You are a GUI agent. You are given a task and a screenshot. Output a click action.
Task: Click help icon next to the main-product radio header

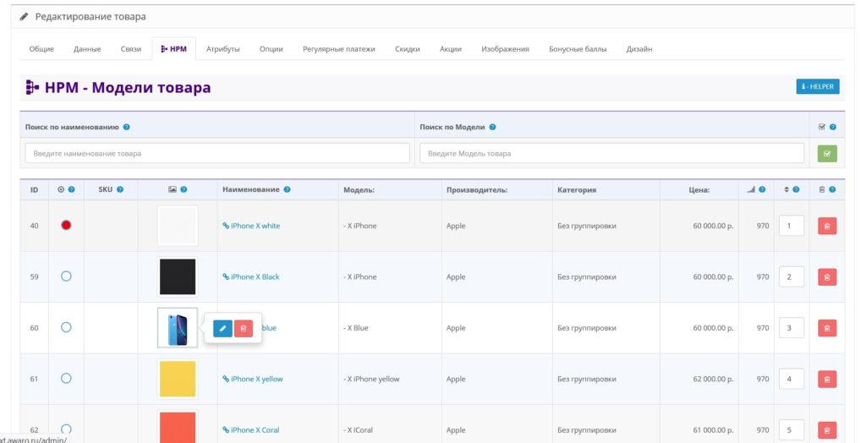pyautogui.click(x=71, y=189)
